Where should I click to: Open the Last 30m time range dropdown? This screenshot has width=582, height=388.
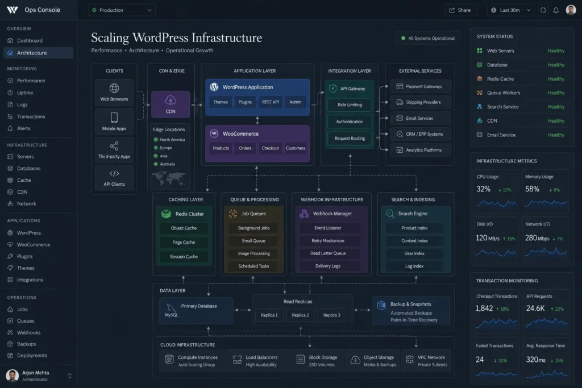(511, 10)
